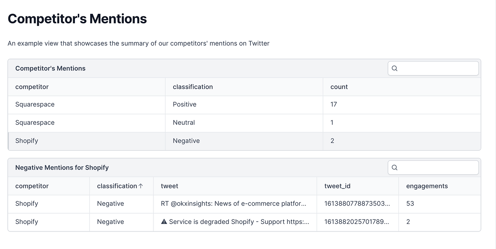
Task: Click the search icon in Negative Mentions table
Action: [394, 167]
